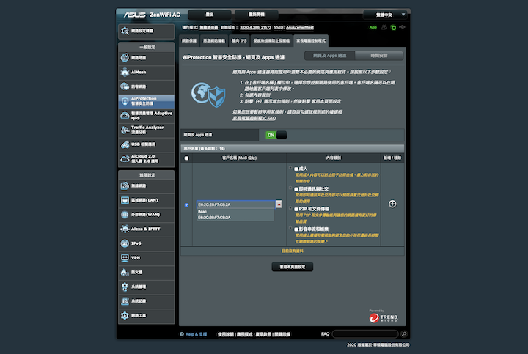The image size is (528, 354).
Task: Open IPv6 settings in the sidebar
Action: 146,243
